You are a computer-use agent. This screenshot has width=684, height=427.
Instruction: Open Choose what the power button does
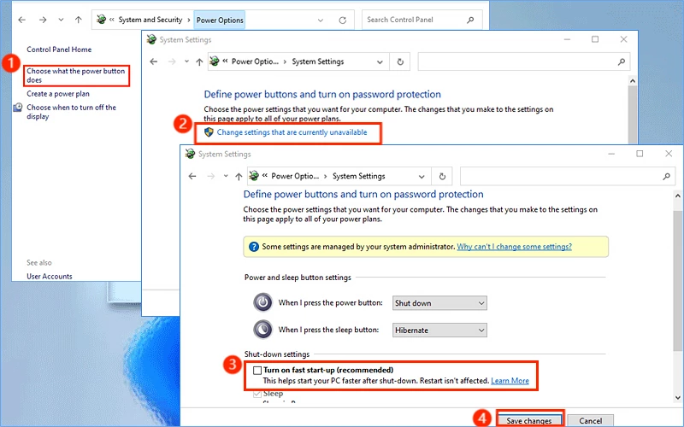click(76, 75)
